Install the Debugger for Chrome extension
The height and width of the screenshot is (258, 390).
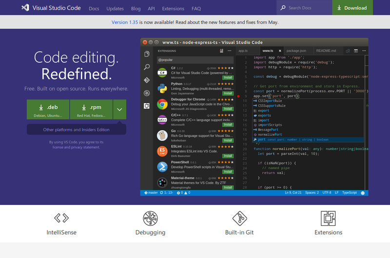(228, 109)
